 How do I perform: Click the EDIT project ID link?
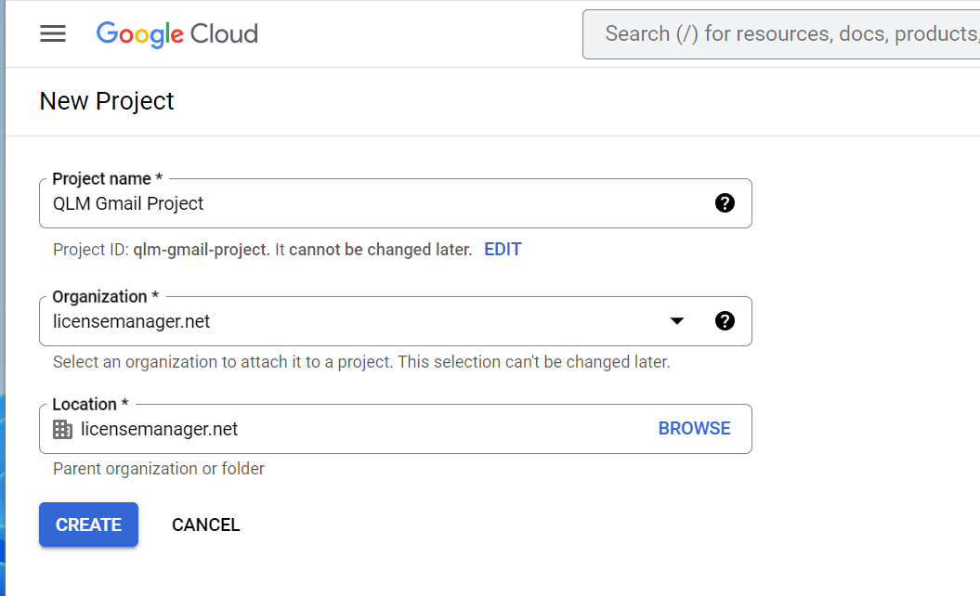(x=503, y=250)
